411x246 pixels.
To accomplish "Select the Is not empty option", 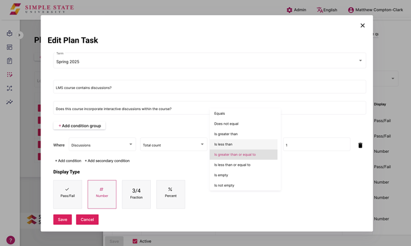I will [244, 185].
